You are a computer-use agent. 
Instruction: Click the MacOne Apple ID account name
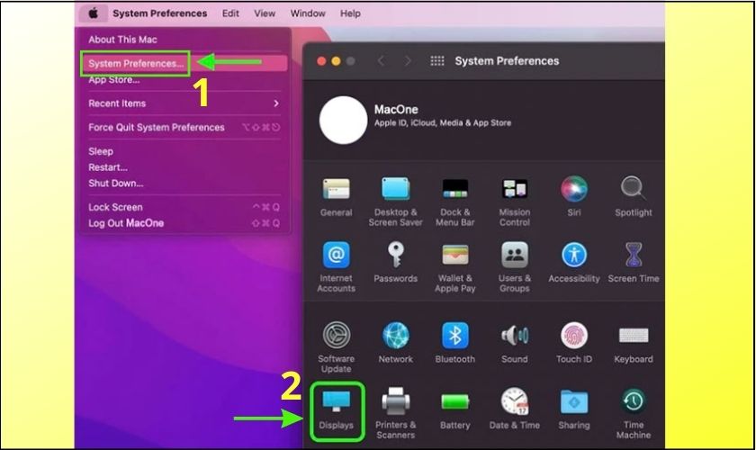point(396,109)
